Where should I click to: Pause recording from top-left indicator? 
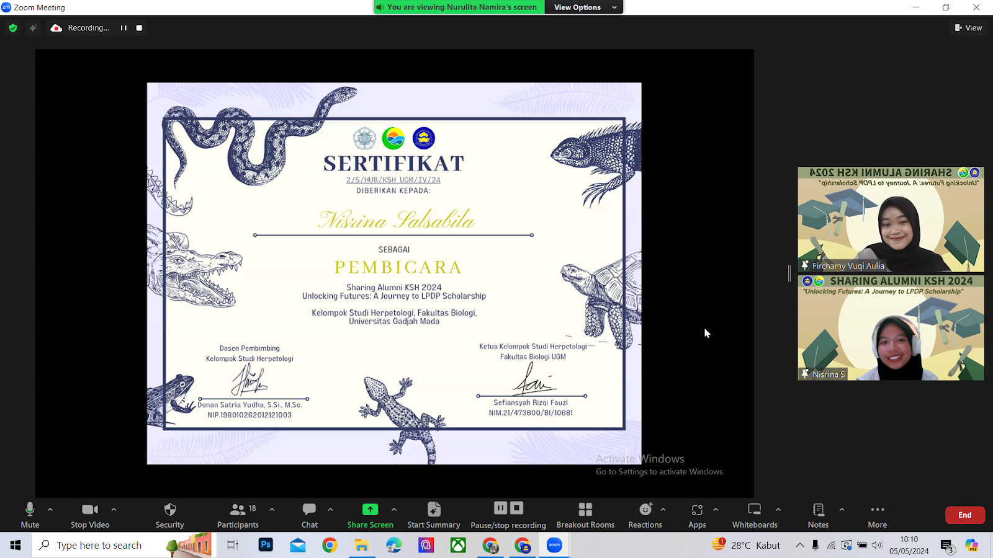click(124, 28)
